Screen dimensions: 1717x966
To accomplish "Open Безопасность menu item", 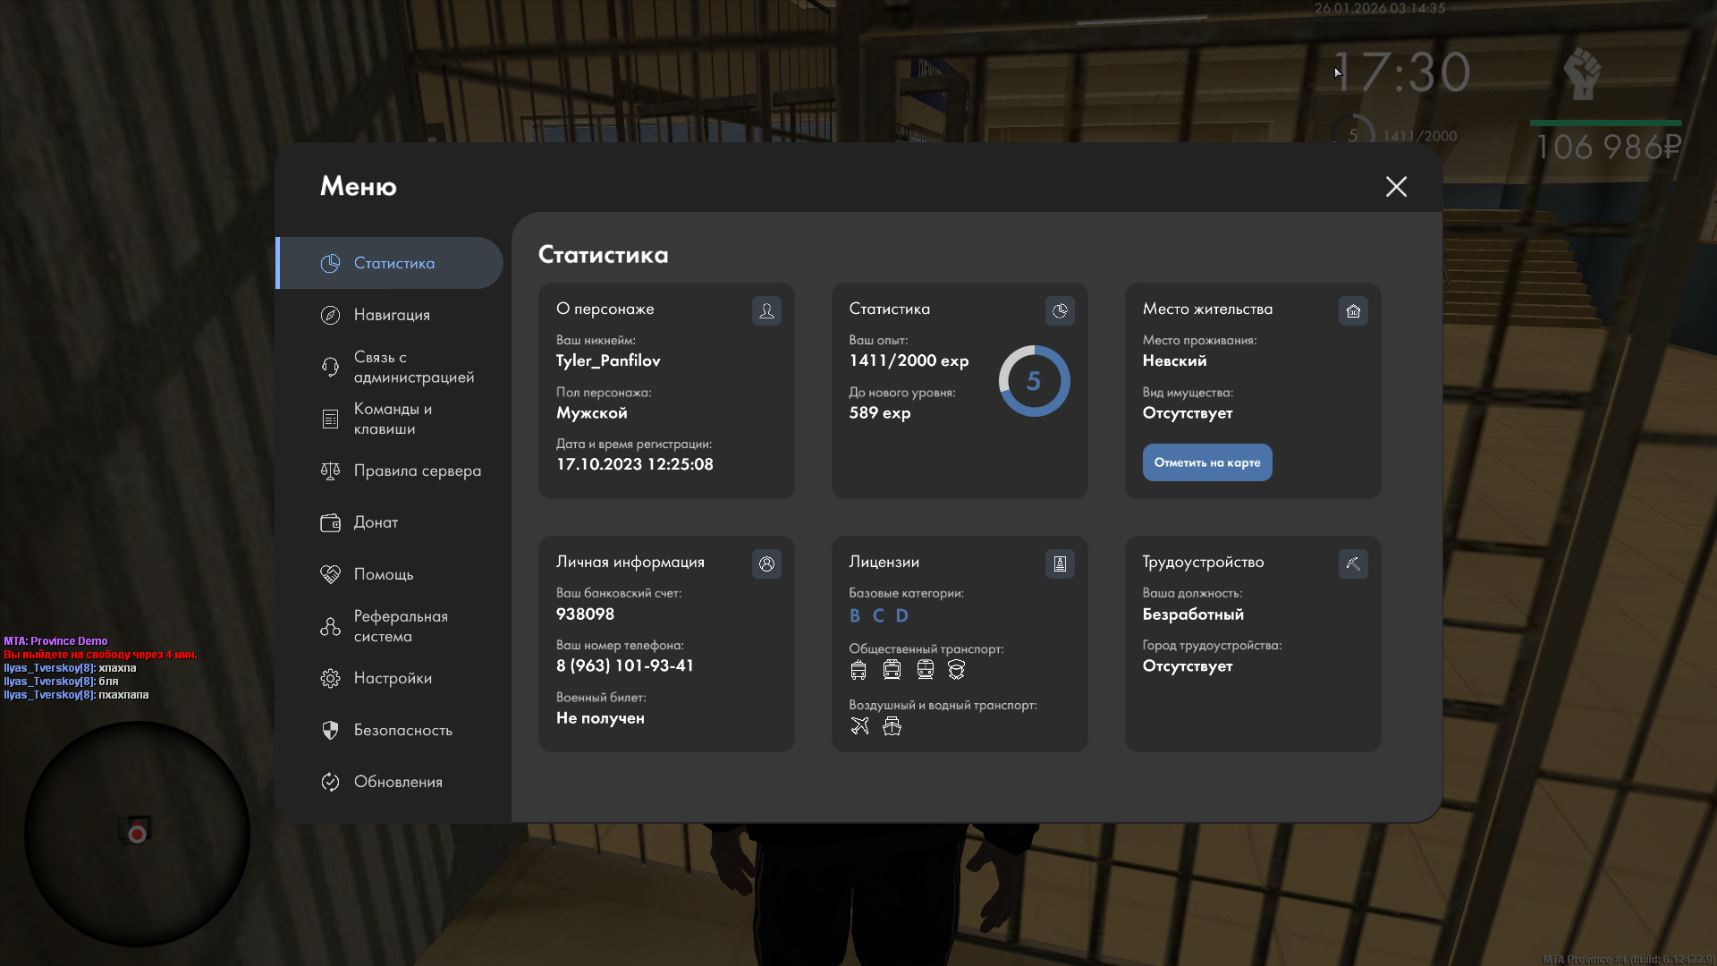I will click(x=402, y=730).
